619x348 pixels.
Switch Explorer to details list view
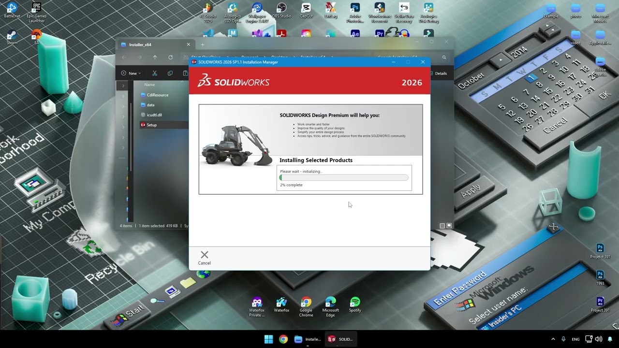442,226
